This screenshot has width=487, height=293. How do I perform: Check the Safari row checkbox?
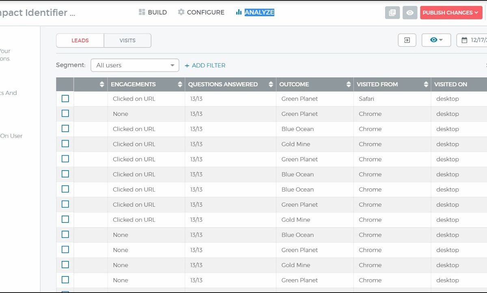[x=65, y=98]
